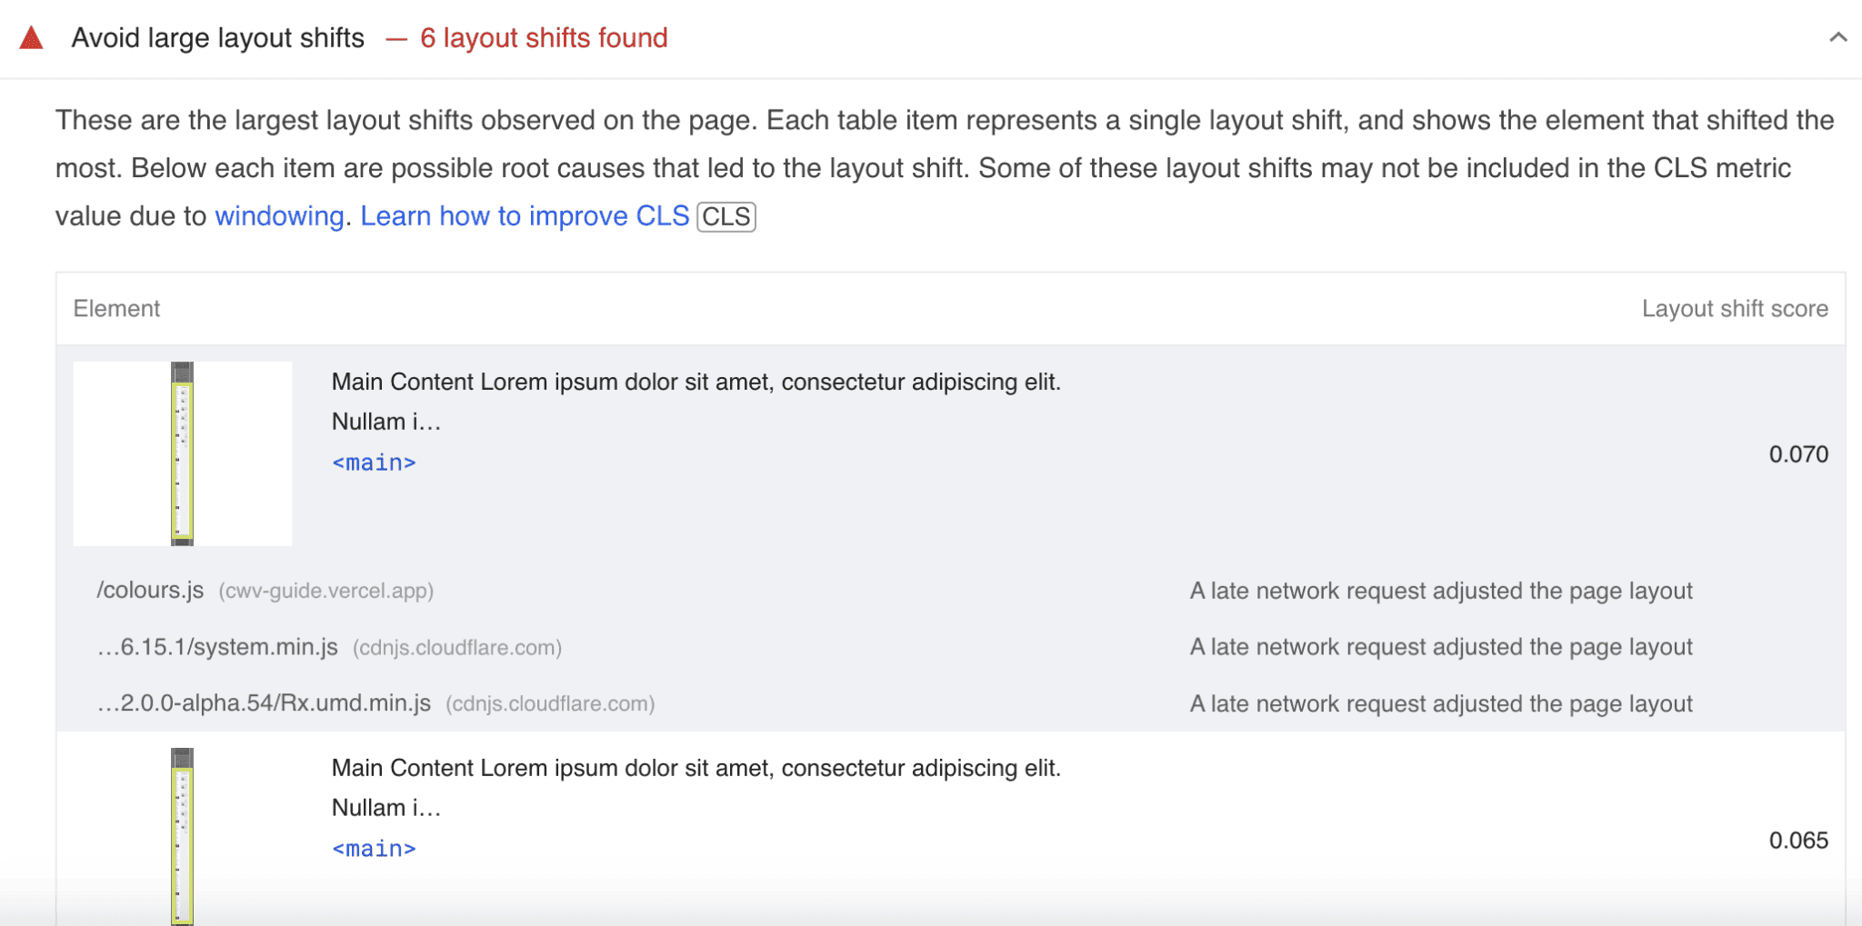Viewport: 1862px width, 926px height.
Task: Click the first element screenshot thumbnail
Action: pos(182,454)
